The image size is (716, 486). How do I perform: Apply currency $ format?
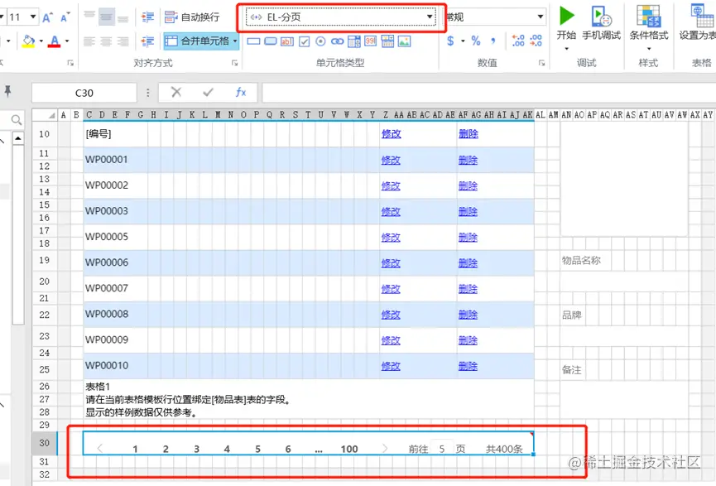tap(450, 41)
